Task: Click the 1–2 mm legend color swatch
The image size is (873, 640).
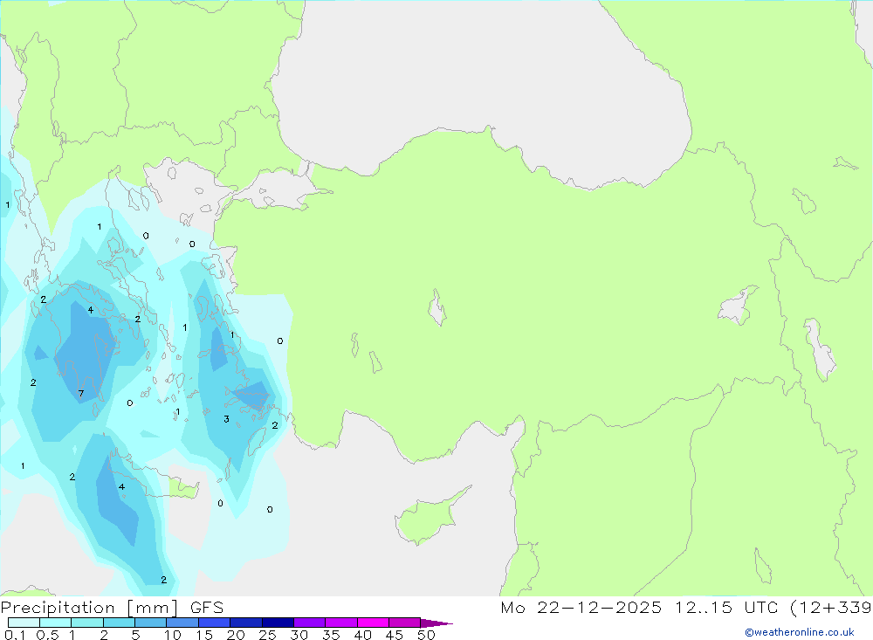Action: click(87, 623)
